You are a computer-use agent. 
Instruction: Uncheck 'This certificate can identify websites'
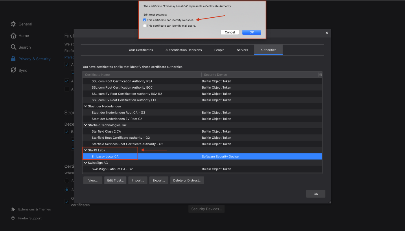pyautogui.click(x=145, y=20)
